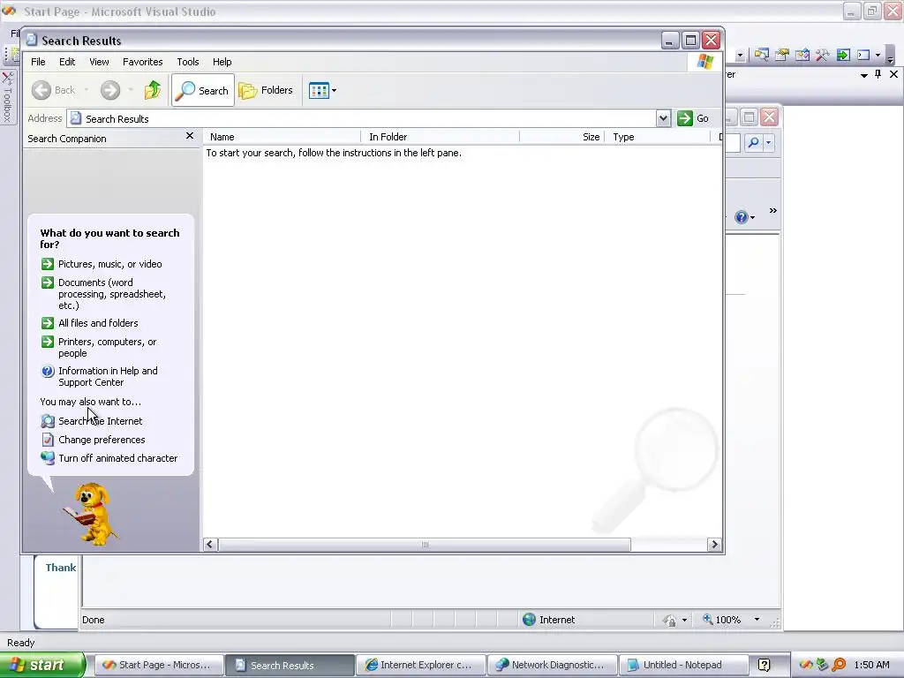Image resolution: width=904 pixels, height=678 pixels.
Task: Sort by In Folder column header
Action: [441, 137]
